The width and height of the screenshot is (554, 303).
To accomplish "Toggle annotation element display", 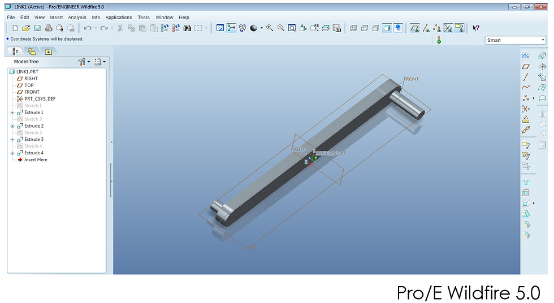I will (459, 28).
